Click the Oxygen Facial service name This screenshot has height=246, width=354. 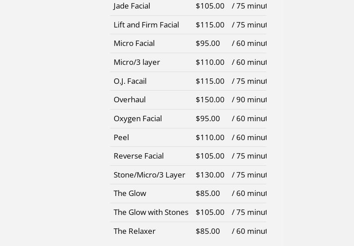click(138, 118)
